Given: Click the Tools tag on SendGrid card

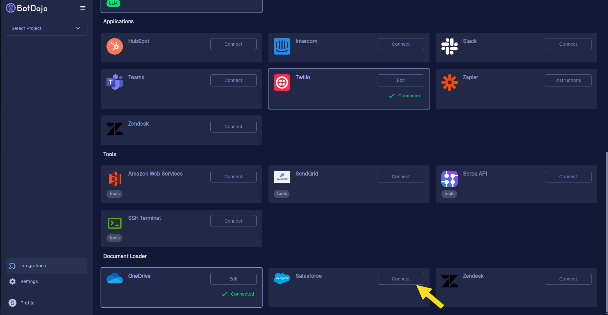Looking at the screenshot, I should click(x=282, y=194).
